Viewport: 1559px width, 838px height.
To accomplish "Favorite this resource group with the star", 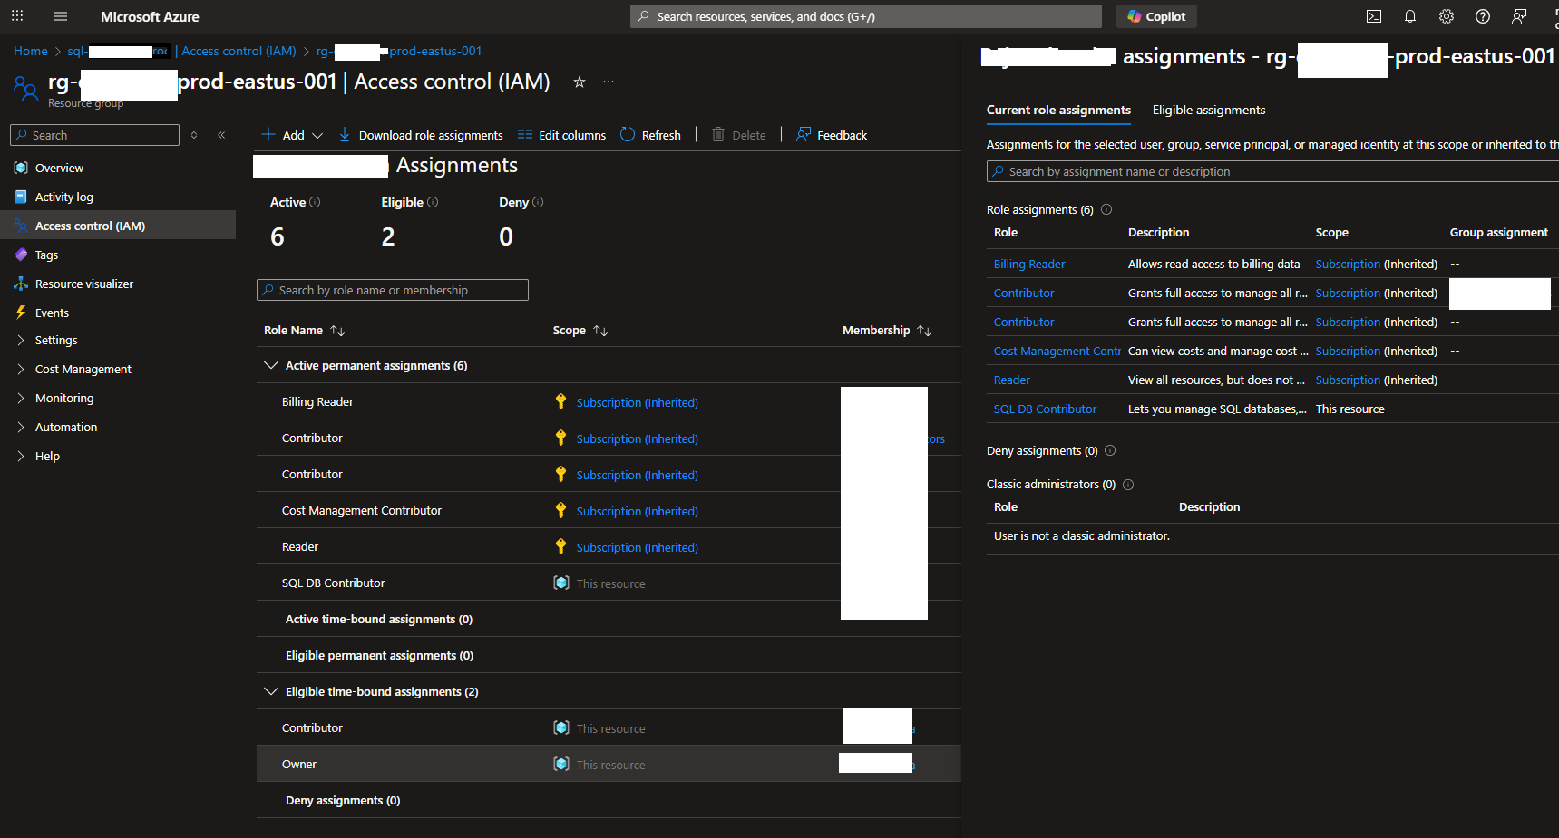I will (580, 82).
